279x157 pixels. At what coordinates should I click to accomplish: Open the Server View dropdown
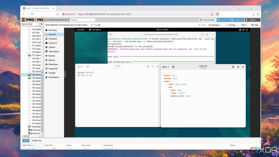(30, 24)
